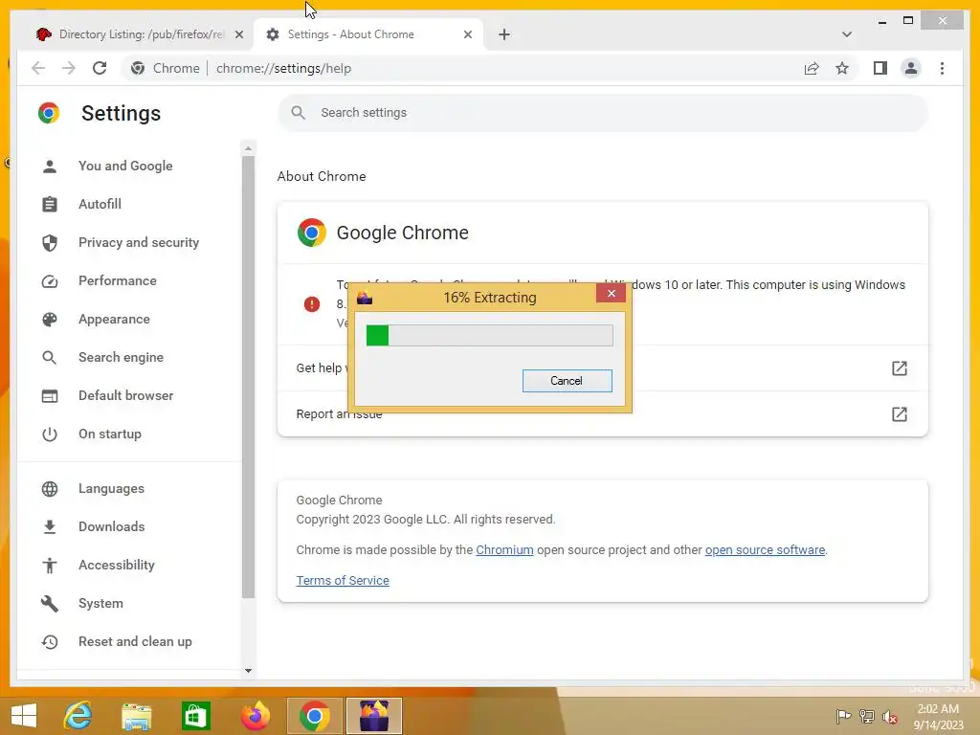Reload the current page
The image size is (980, 735).
[100, 68]
